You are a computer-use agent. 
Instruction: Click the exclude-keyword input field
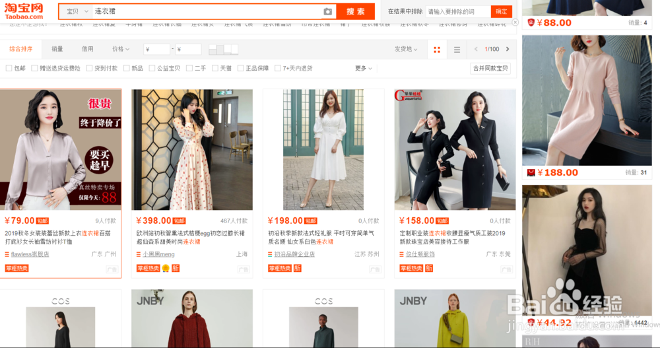coord(458,11)
